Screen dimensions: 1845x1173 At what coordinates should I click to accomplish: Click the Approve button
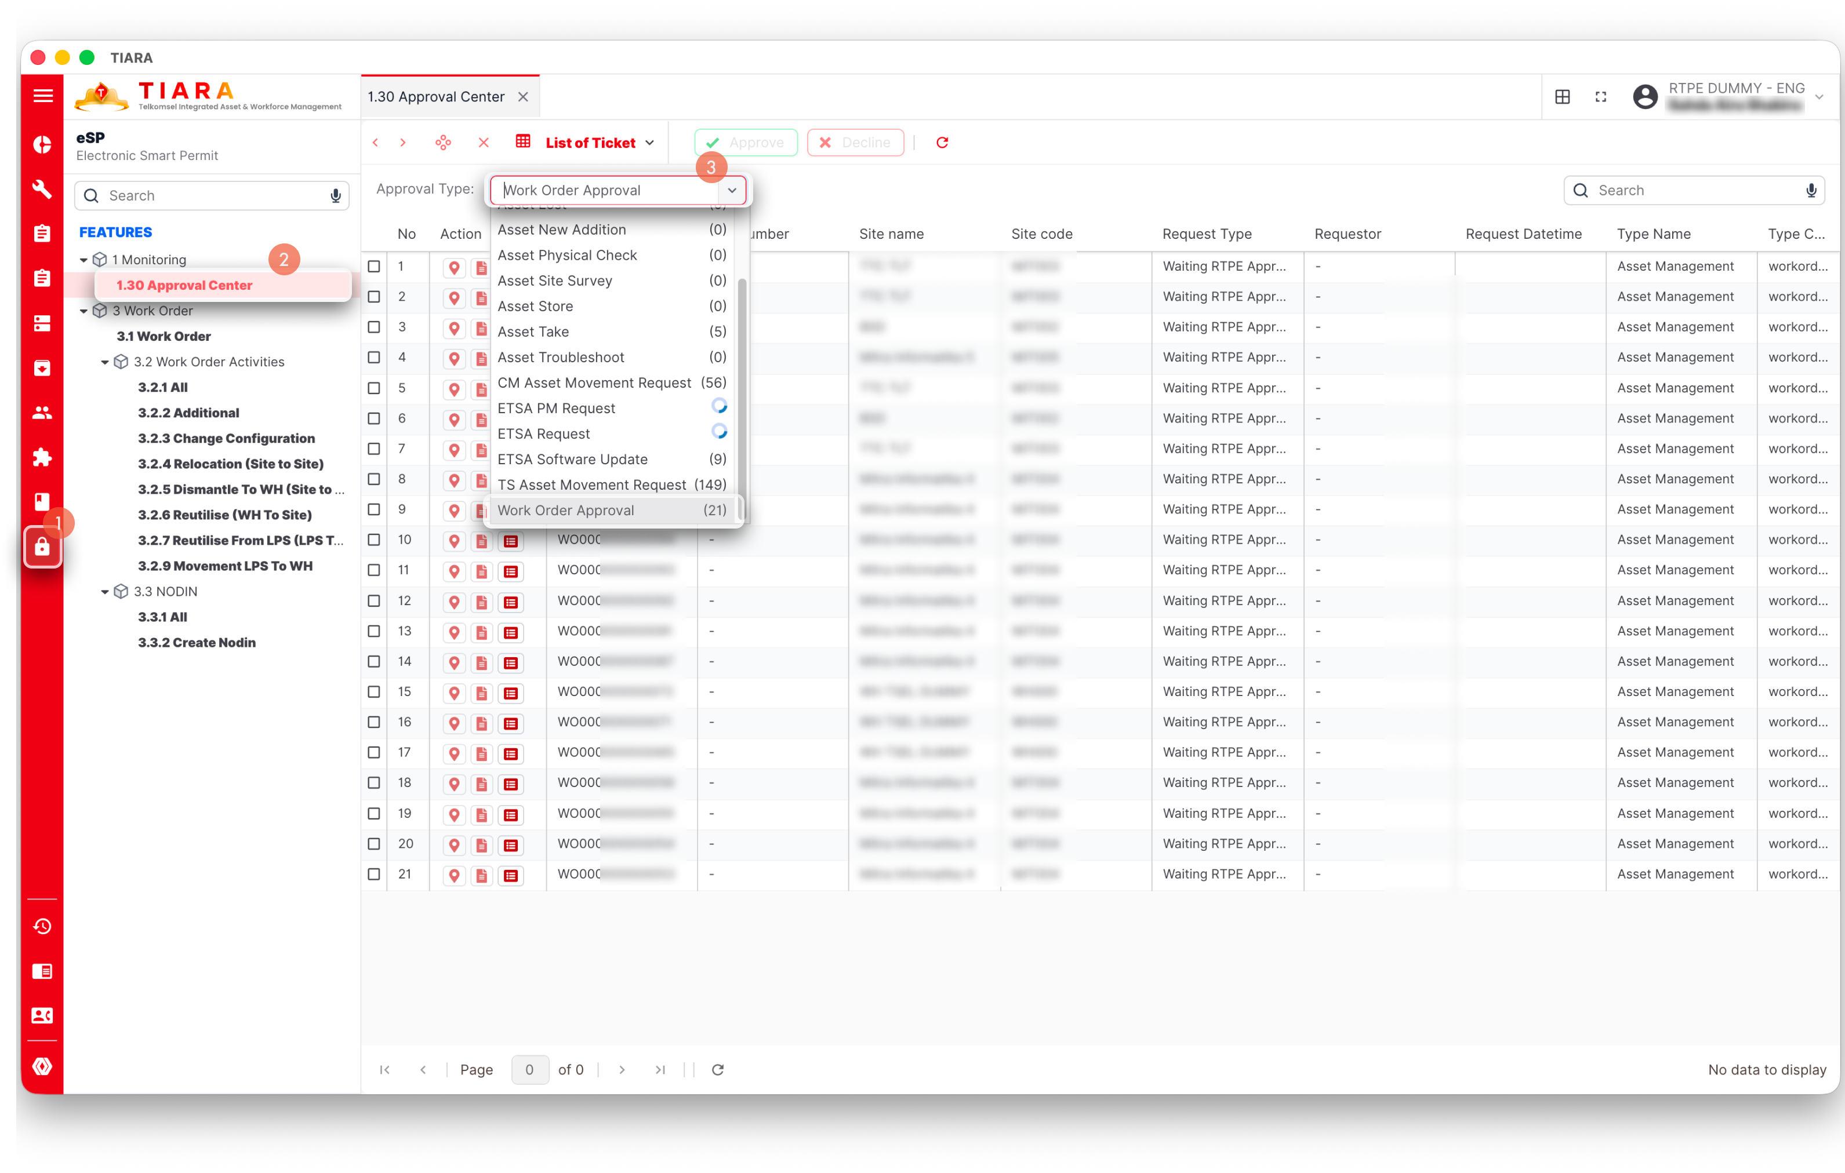click(746, 143)
